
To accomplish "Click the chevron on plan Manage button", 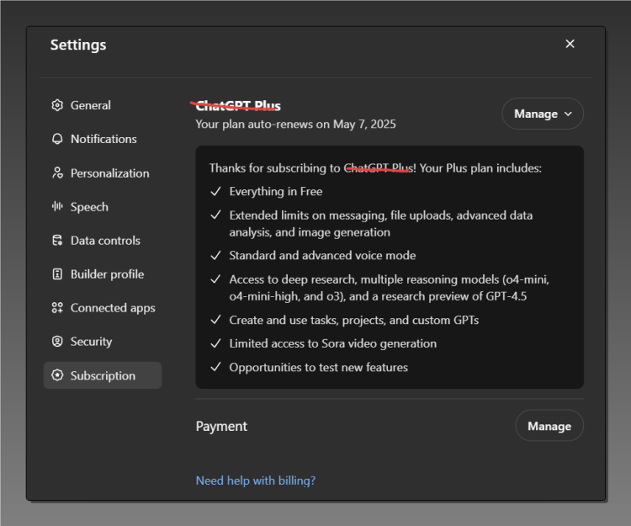I will tap(568, 114).
